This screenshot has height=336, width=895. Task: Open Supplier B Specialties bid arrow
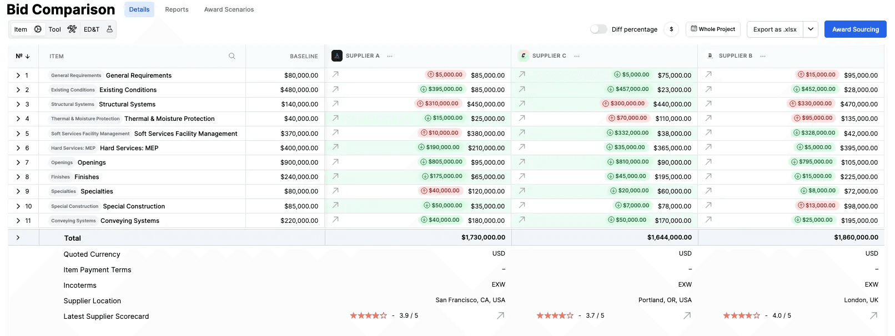pos(708,191)
